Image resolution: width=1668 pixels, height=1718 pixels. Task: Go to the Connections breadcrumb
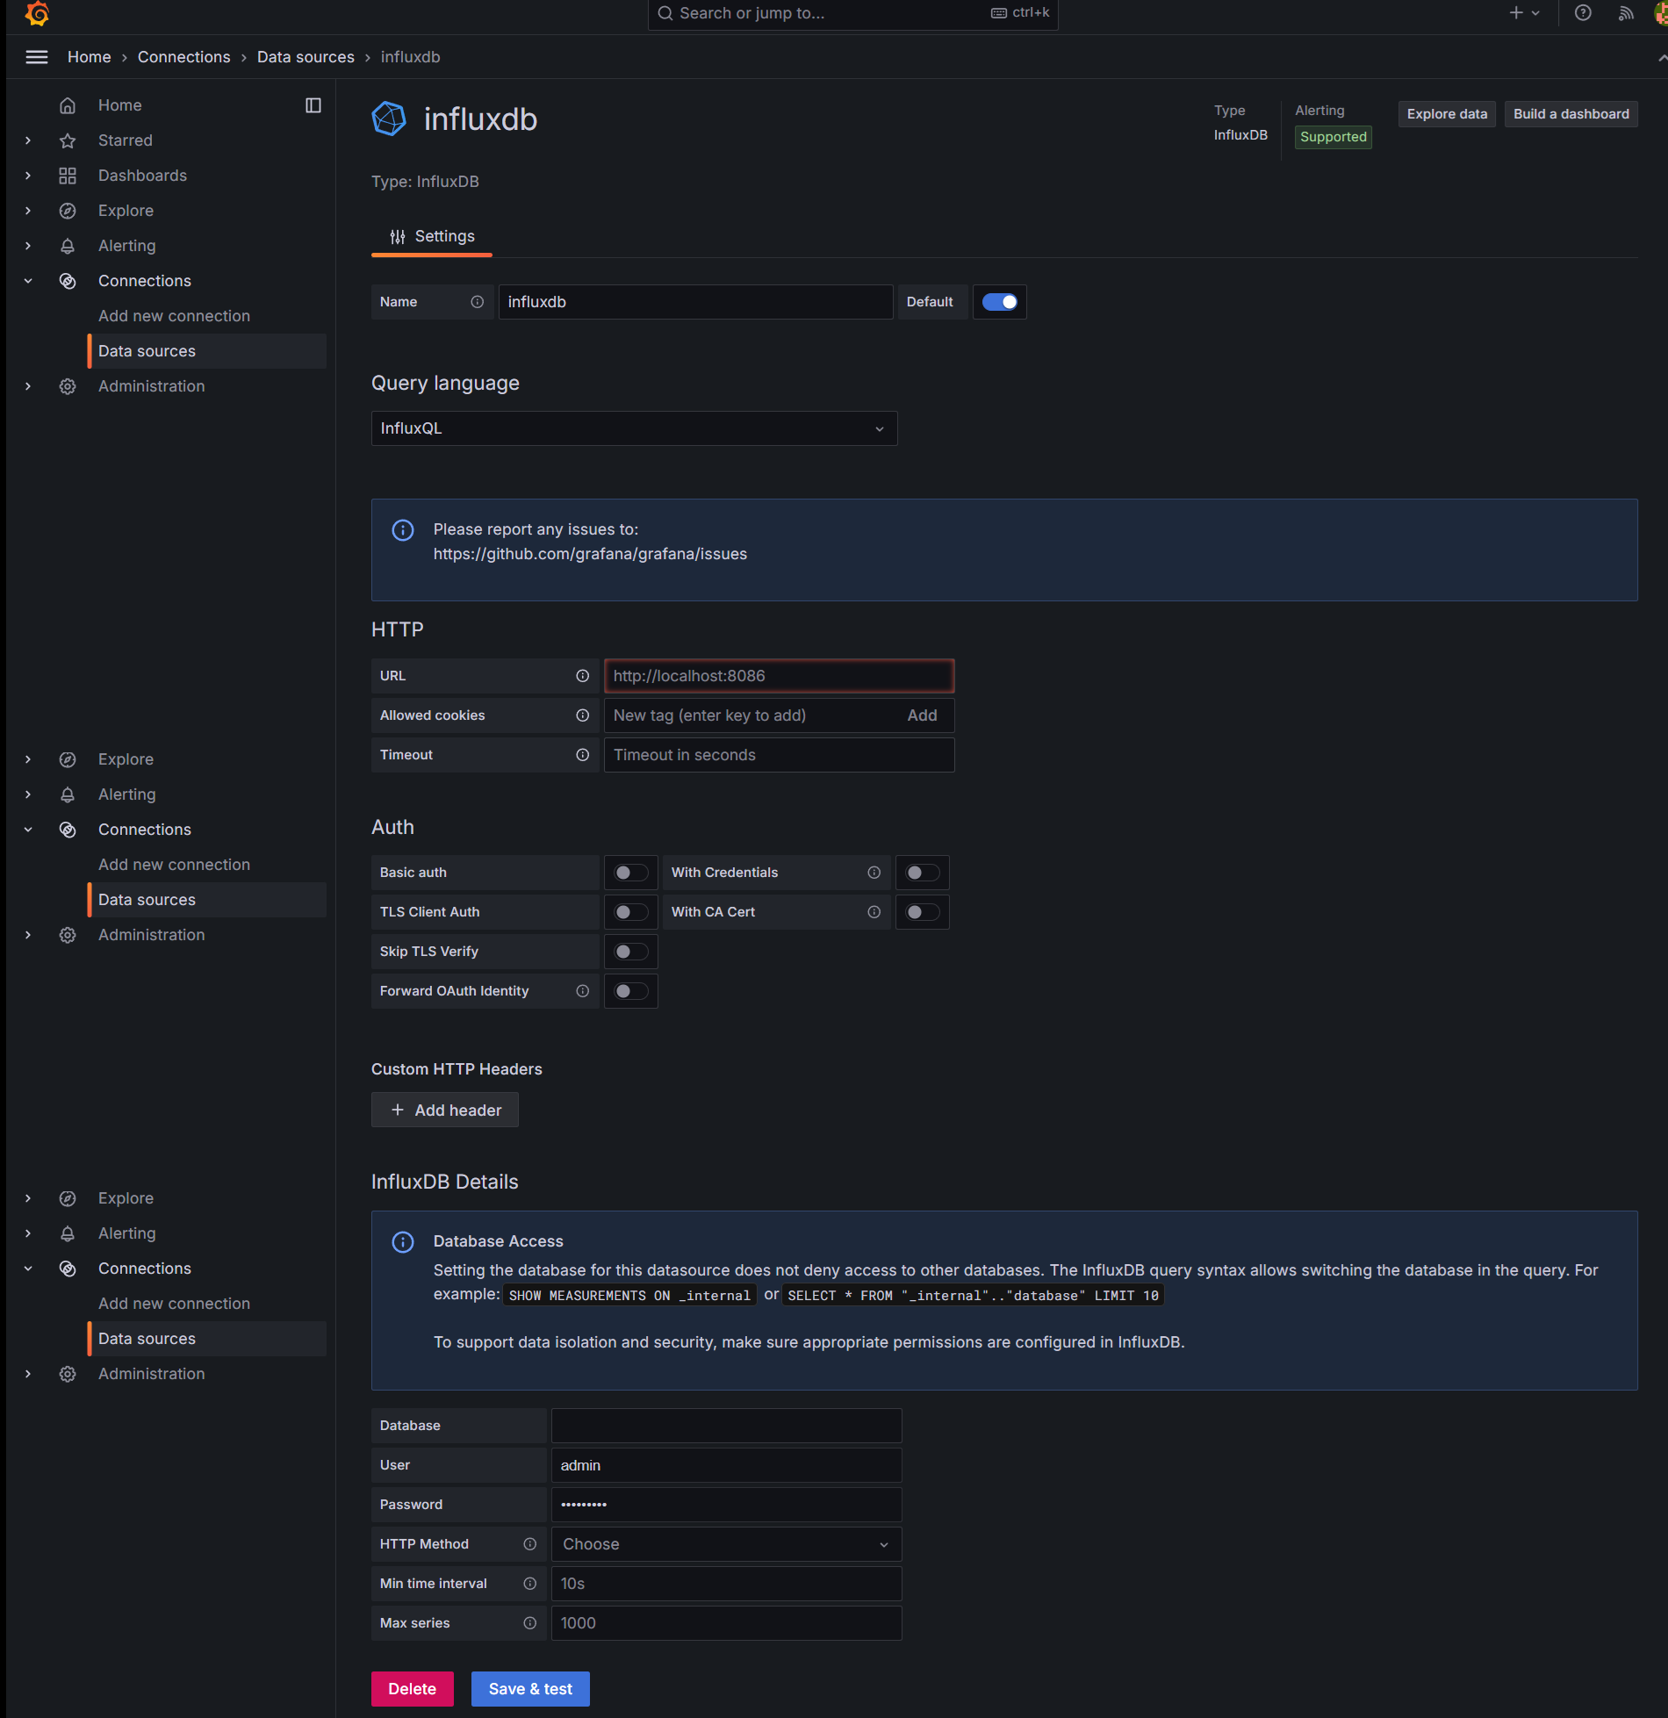[184, 57]
